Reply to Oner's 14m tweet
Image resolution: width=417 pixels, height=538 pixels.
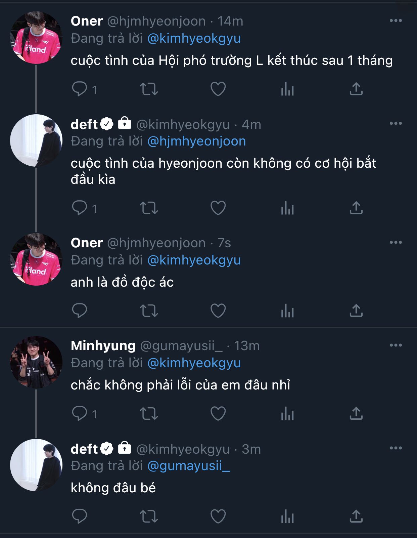point(80,89)
